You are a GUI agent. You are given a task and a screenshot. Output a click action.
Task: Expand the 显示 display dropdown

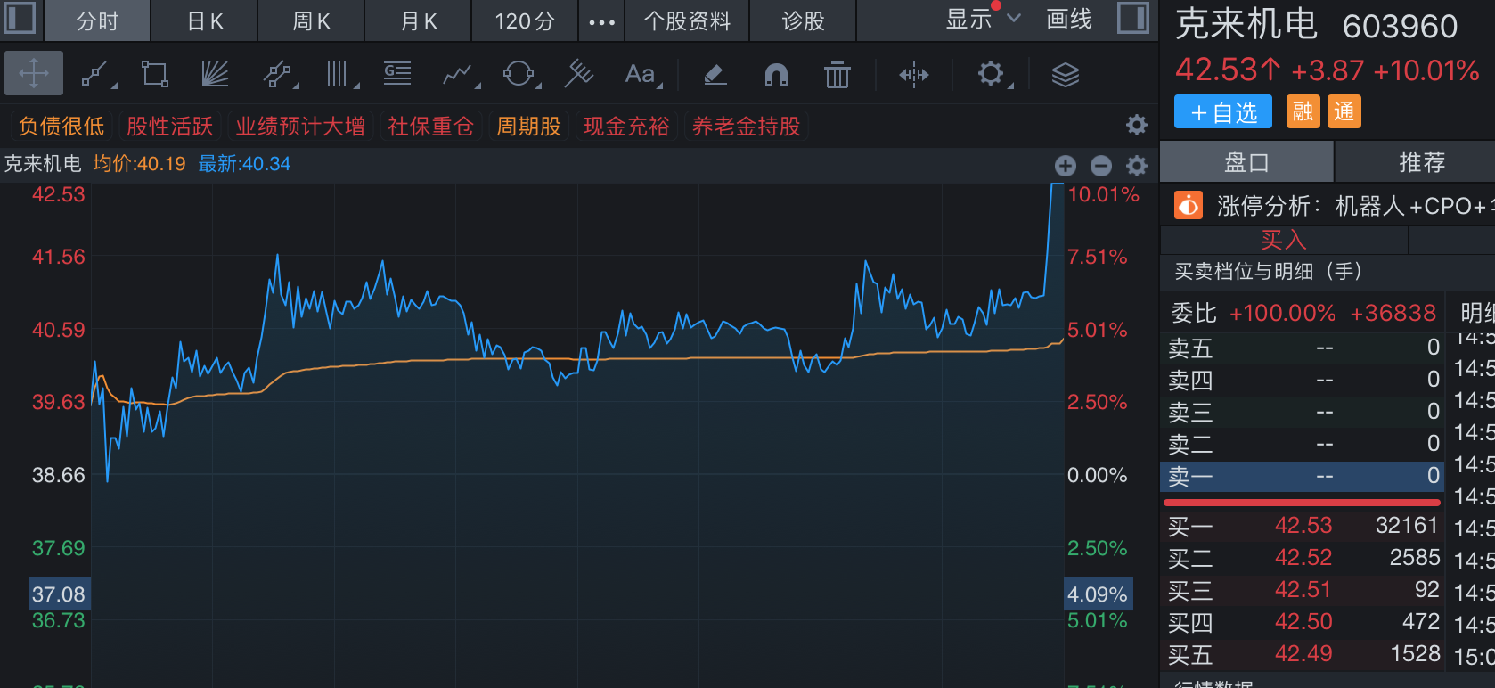(x=982, y=20)
